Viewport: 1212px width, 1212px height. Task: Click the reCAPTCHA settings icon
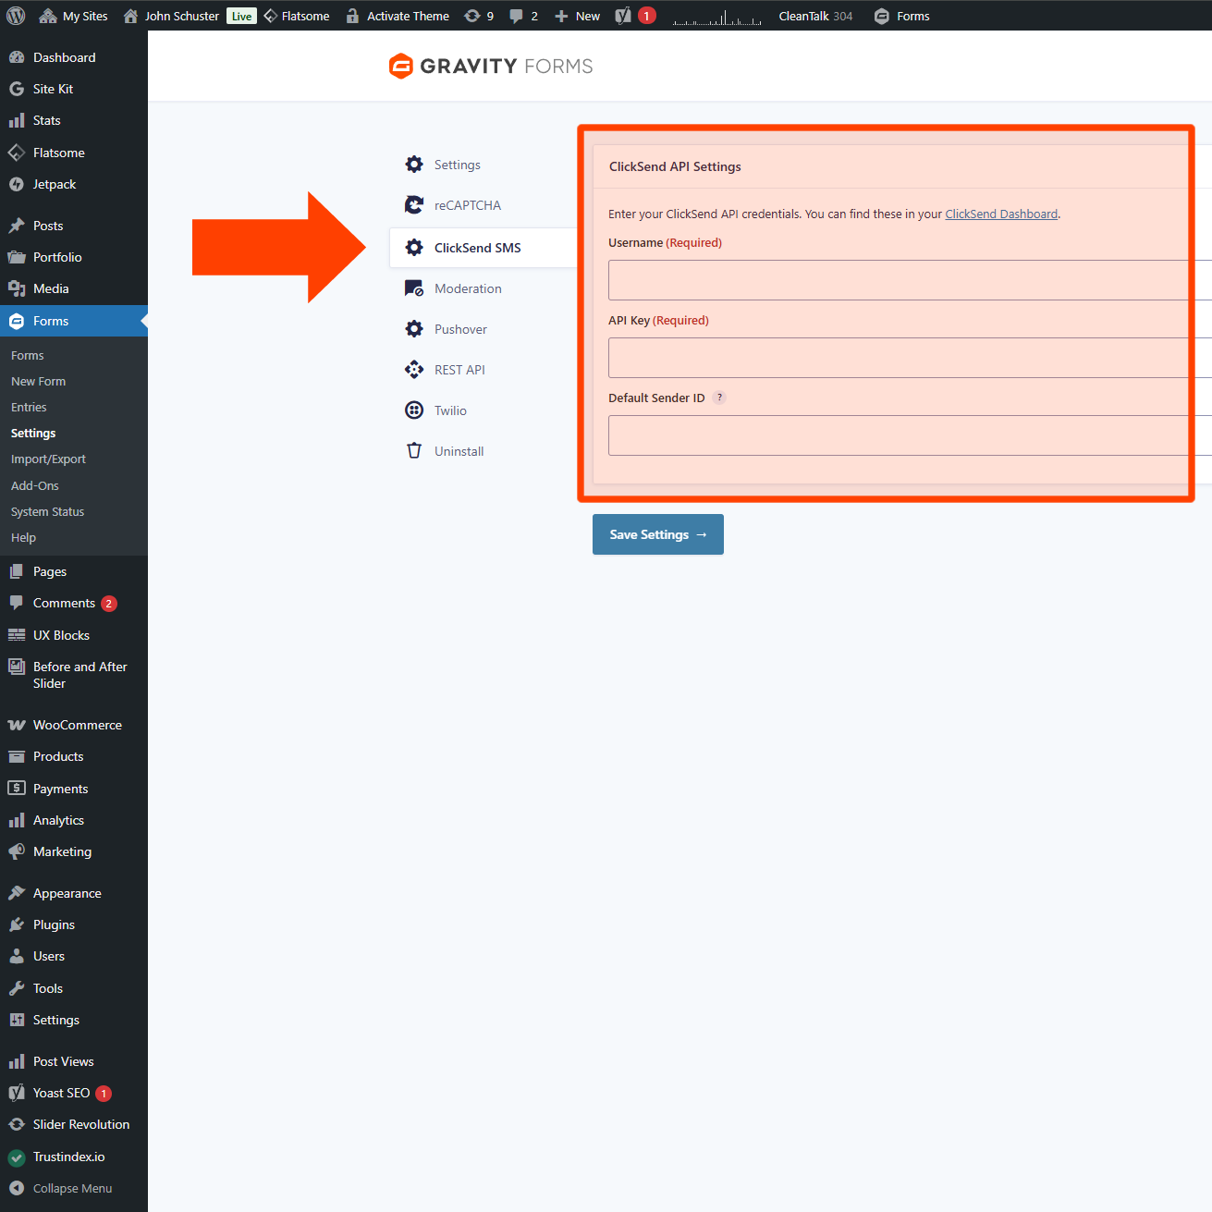[414, 205]
